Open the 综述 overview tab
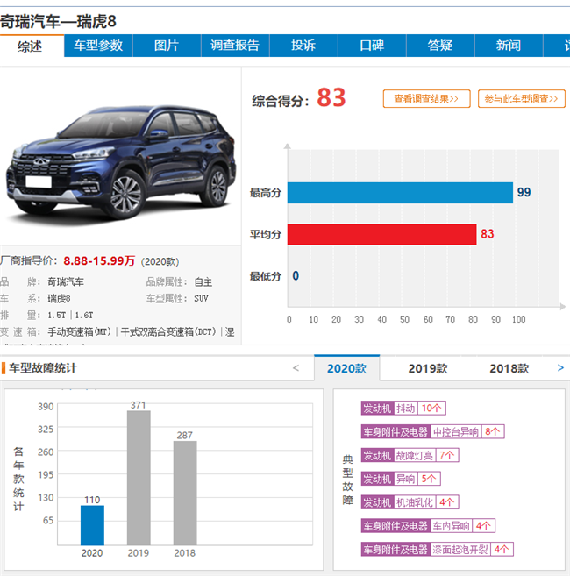Screen dimensions: 570x576 30,46
